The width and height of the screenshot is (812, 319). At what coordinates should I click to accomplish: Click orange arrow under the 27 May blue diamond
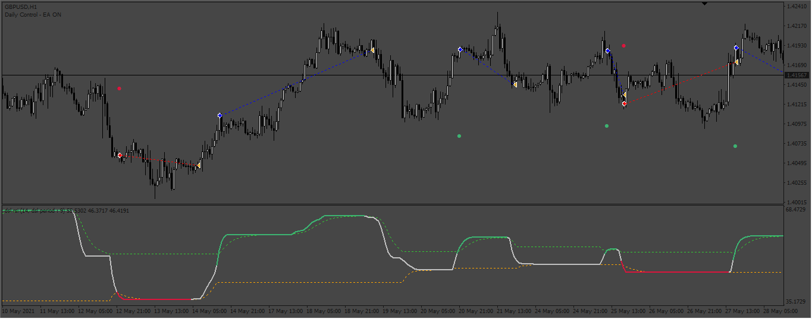tap(736, 62)
